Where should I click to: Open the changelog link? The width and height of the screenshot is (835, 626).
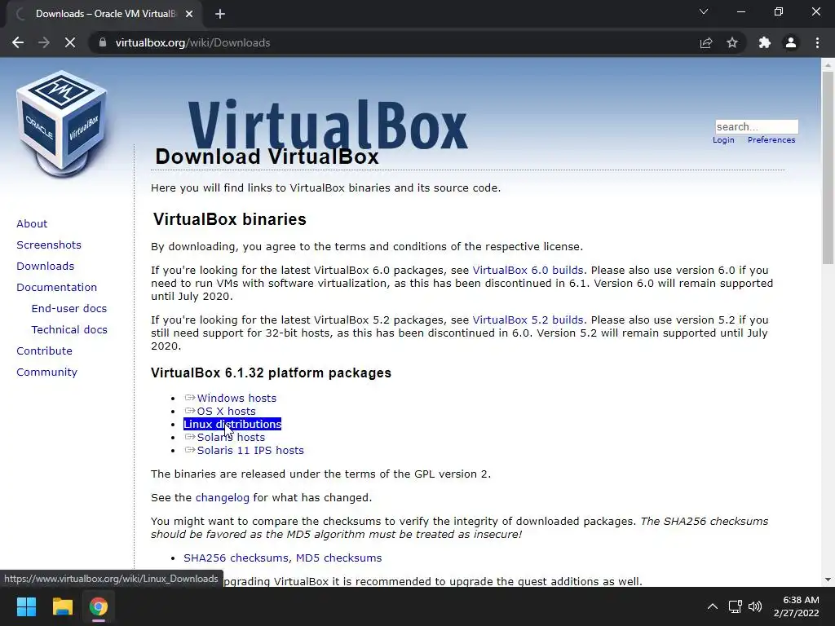click(222, 498)
